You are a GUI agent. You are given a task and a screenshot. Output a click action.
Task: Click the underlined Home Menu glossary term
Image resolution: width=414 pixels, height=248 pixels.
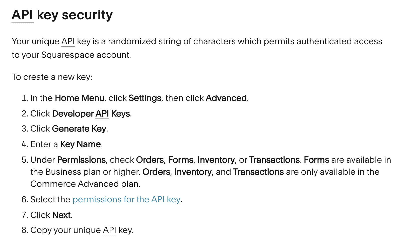pyautogui.click(x=80, y=98)
